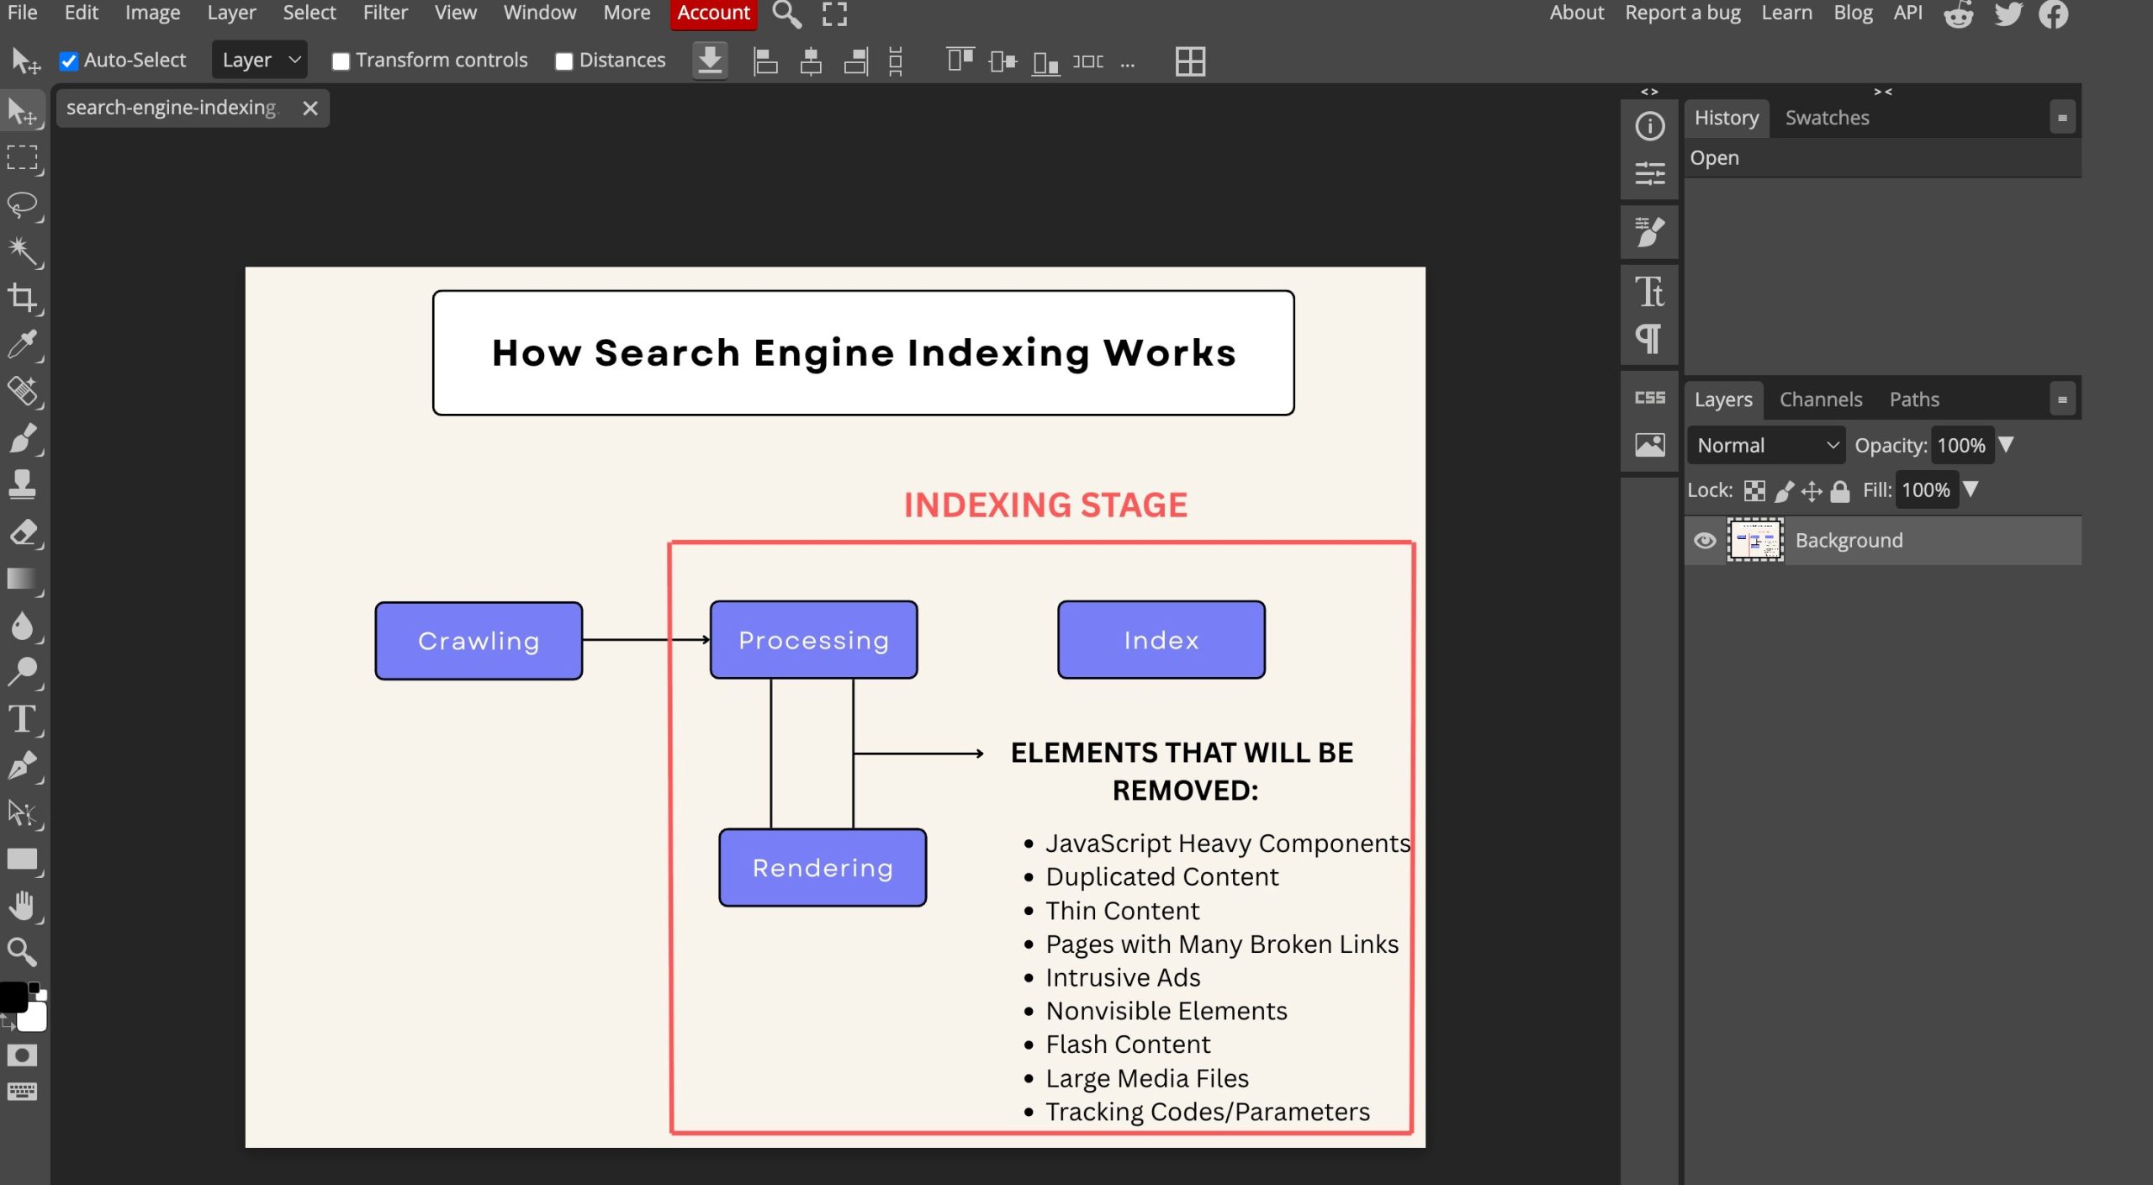Open the Layer auto-select dropdown
Image resolution: width=2153 pixels, height=1185 pixels.
260,60
